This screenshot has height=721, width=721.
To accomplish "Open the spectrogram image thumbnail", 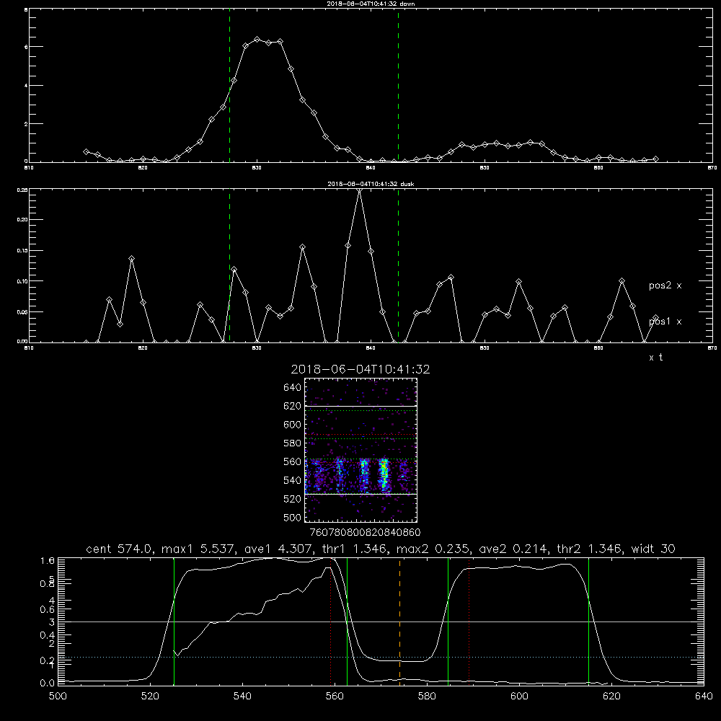I will pos(361,450).
